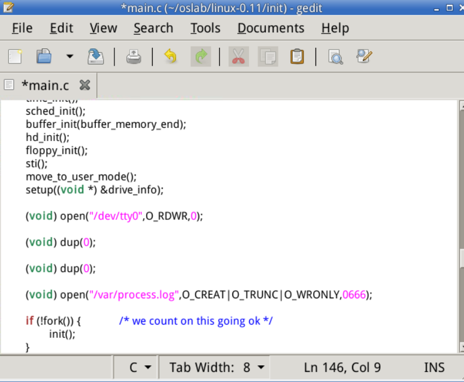464x382 pixels.
Task: Click the if (!fork()) statement
Action: 53,321
